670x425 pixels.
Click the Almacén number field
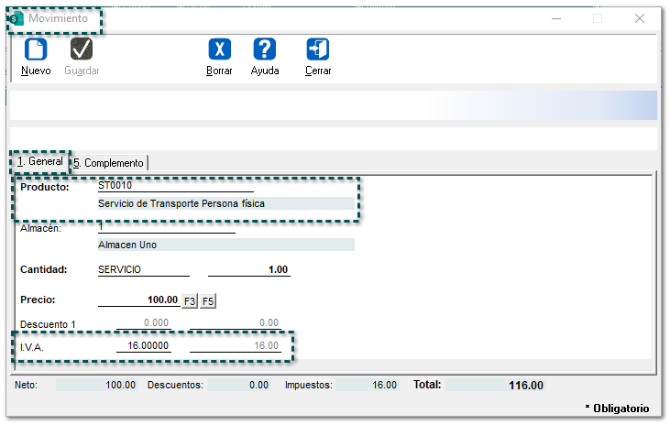[167, 227]
